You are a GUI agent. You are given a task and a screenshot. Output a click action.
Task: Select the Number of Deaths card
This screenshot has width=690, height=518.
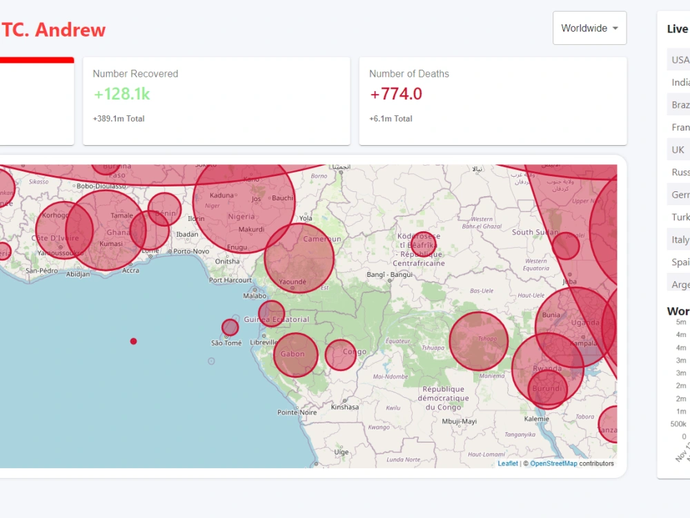493,101
